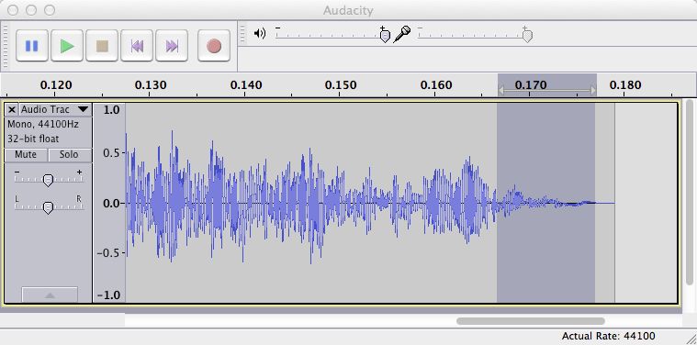Click the 0.130 mark on the timeline ruler

pyautogui.click(x=151, y=84)
